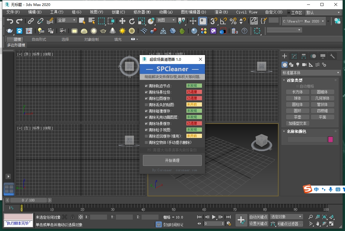Go to the start frame
This screenshot has width=345, height=231.
(x=199, y=217)
